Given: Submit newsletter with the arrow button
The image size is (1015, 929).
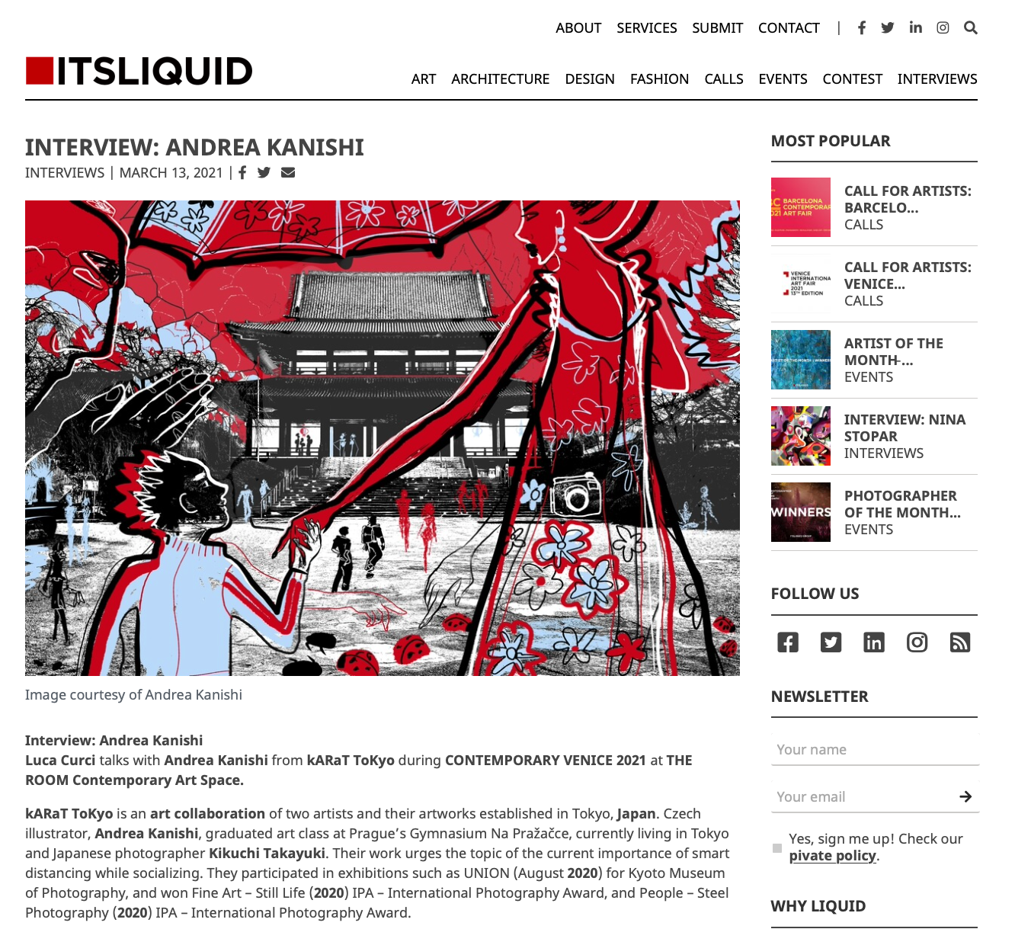Looking at the screenshot, I should pos(965,796).
